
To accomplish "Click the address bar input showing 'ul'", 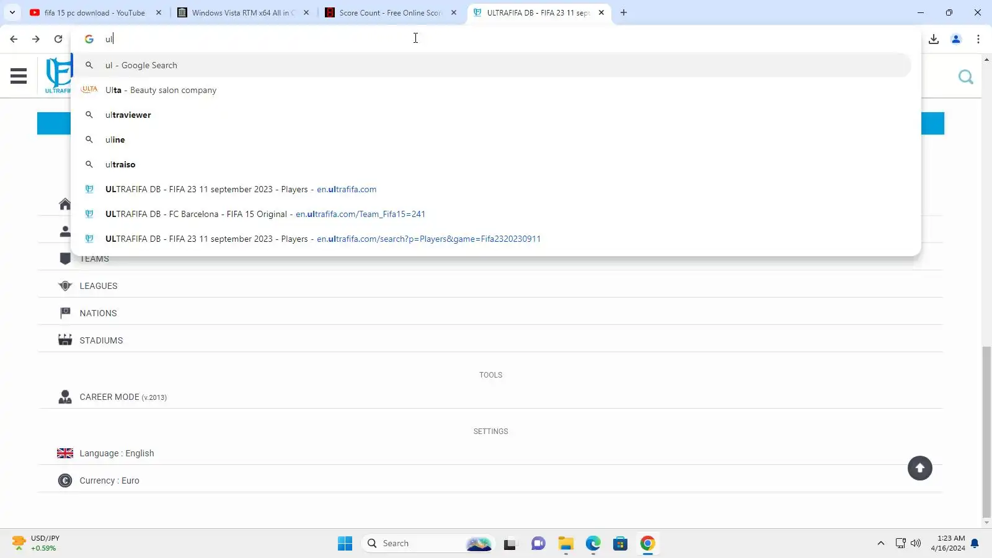I will point(496,39).
